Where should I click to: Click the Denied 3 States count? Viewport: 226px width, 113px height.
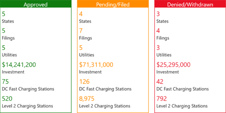click(158, 14)
